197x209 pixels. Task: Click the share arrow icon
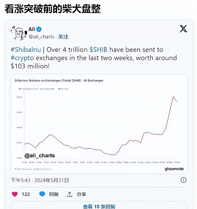(x=69, y=194)
